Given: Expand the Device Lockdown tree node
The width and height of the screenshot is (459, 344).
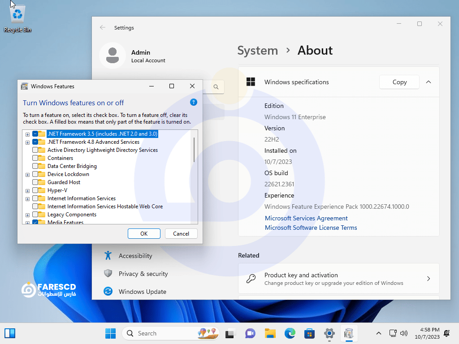Looking at the screenshot, I should 27,175.
